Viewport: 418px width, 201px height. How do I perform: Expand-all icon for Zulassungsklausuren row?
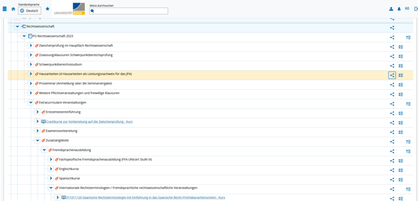pyautogui.click(x=401, y=56)
